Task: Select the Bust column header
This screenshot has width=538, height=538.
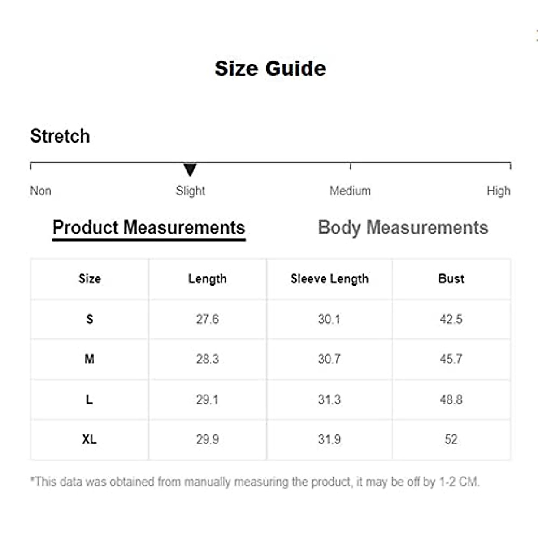Action: (451, 279)
